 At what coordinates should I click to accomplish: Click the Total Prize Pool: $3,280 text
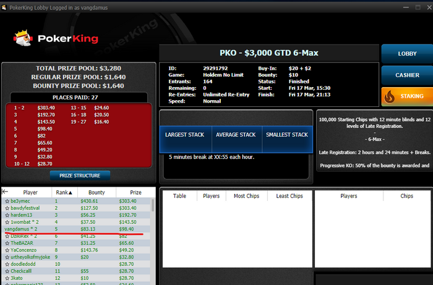point(79,68)
